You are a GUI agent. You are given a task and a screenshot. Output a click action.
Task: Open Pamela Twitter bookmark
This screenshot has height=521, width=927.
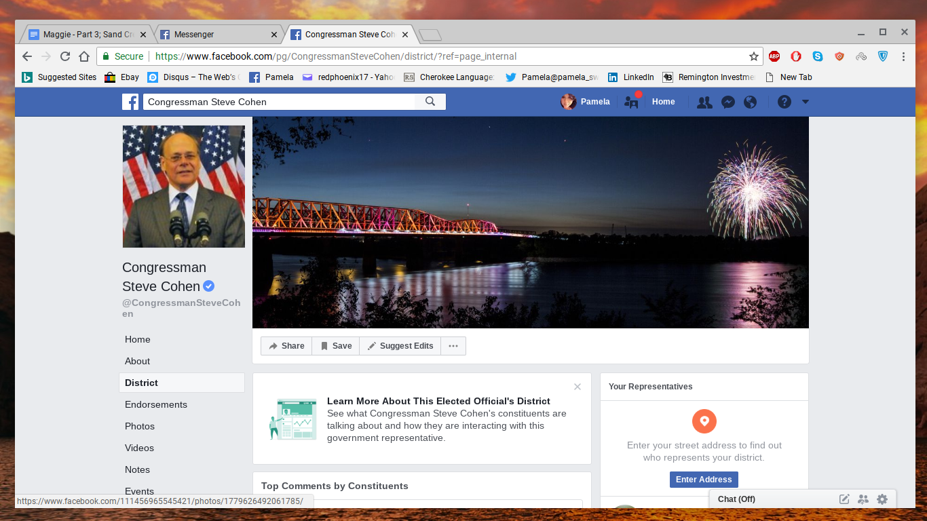(552, 77)
